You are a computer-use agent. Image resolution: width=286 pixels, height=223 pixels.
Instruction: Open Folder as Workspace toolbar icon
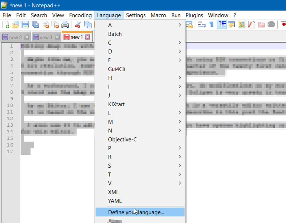click(x=261, y=25)
